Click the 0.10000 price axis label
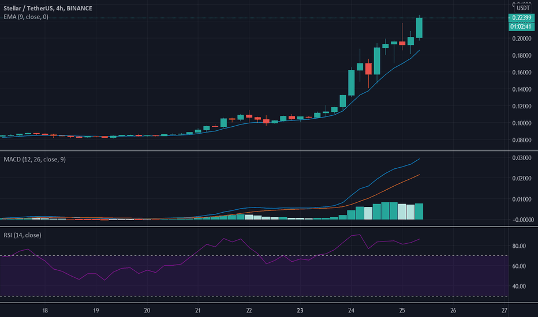This screenshot has width=538, height=317. click(521, 123)
